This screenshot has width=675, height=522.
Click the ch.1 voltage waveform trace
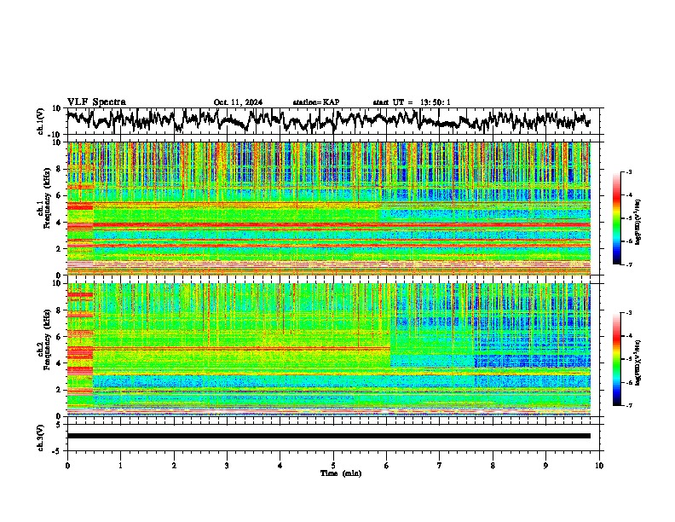click(328, 120)
